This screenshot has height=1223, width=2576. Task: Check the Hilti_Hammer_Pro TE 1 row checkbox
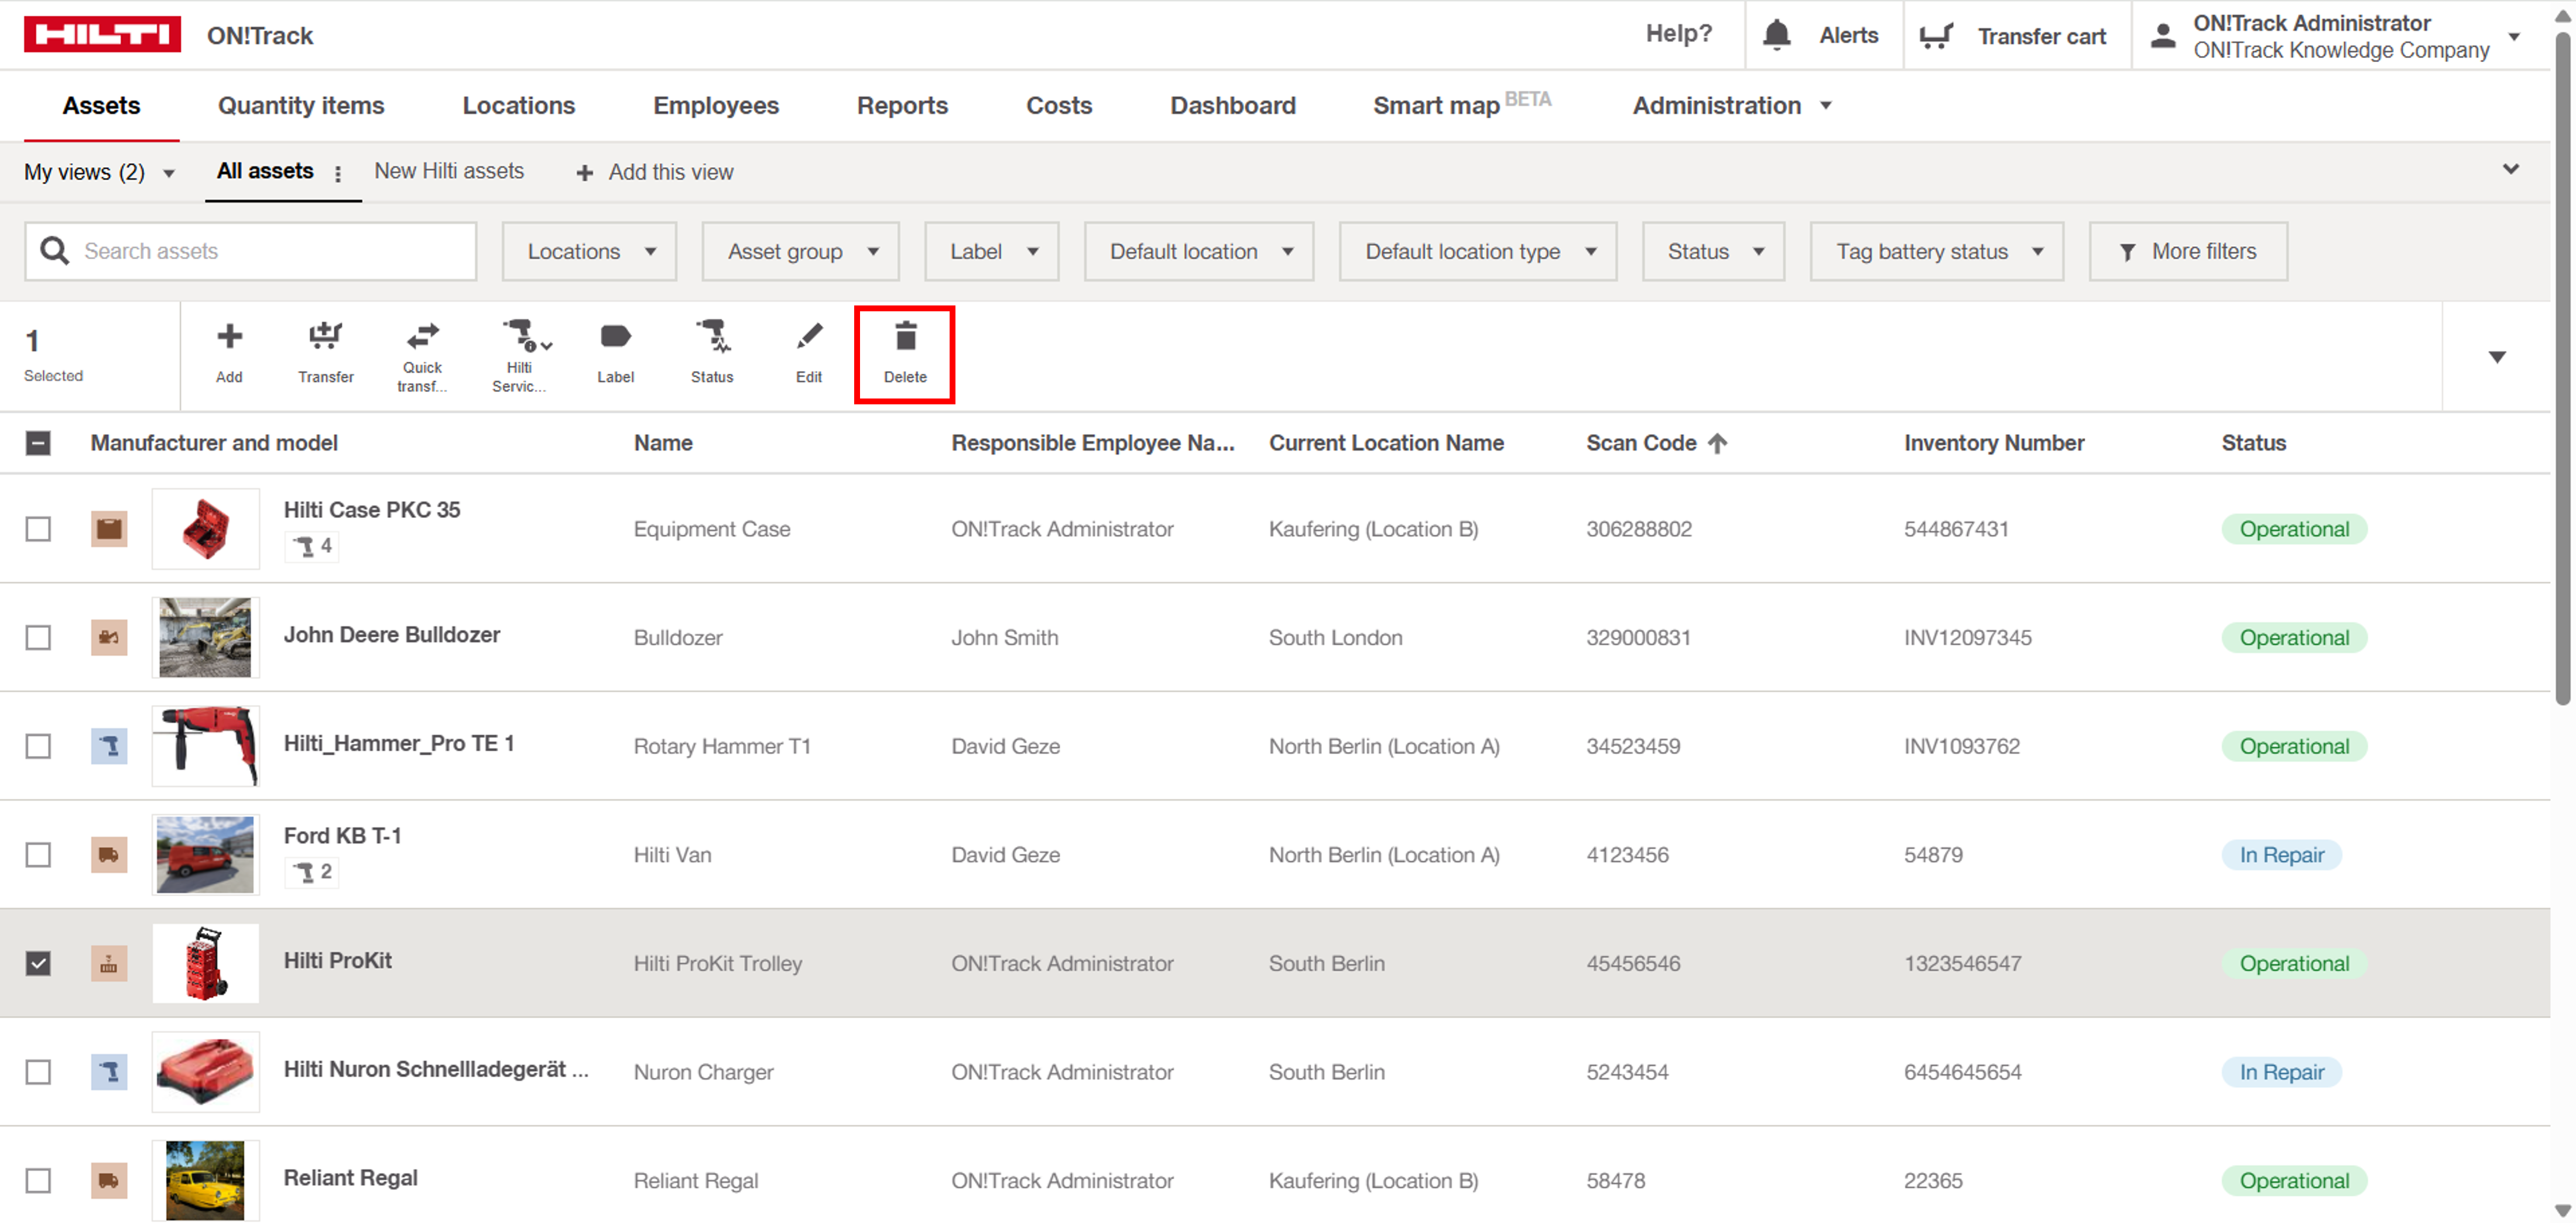tap(38, 747)
